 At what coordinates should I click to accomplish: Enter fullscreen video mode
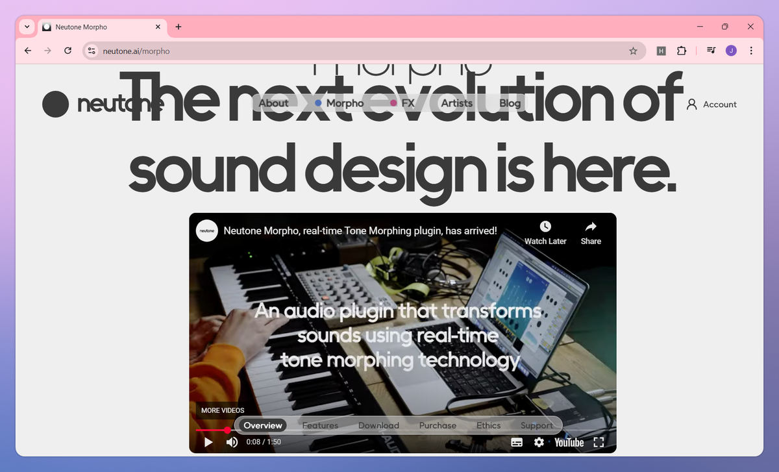(x=599, y=442)
